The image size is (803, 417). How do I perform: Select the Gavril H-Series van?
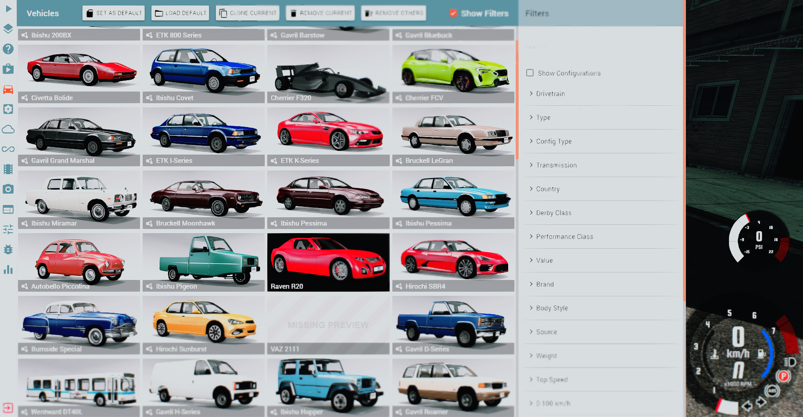pos(204,388)
